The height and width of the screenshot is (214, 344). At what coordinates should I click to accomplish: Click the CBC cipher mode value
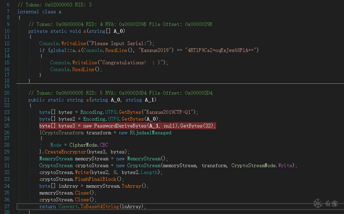point(103,145)
